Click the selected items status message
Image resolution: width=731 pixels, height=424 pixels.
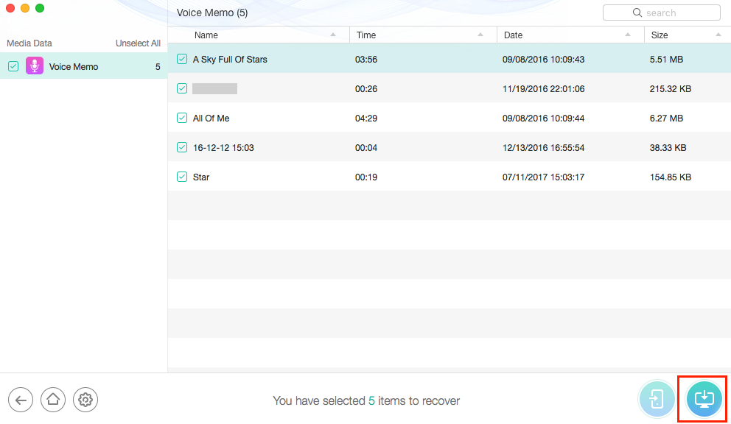coord(366,400)
